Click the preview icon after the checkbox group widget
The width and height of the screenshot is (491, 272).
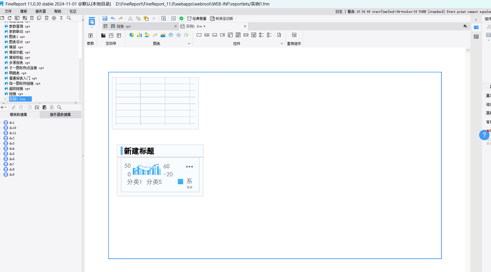(279, 35)
